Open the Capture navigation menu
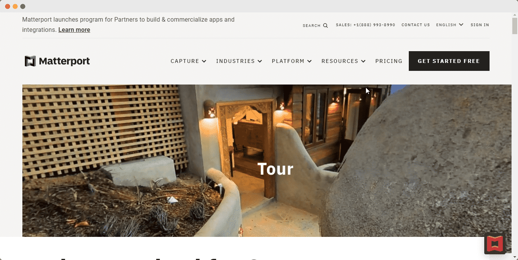518x260 pixels. [188, 61]
